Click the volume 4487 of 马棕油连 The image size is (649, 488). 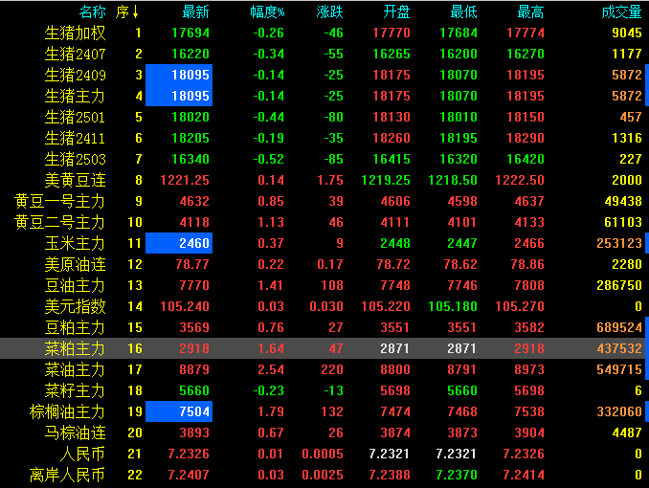[627, 433]
